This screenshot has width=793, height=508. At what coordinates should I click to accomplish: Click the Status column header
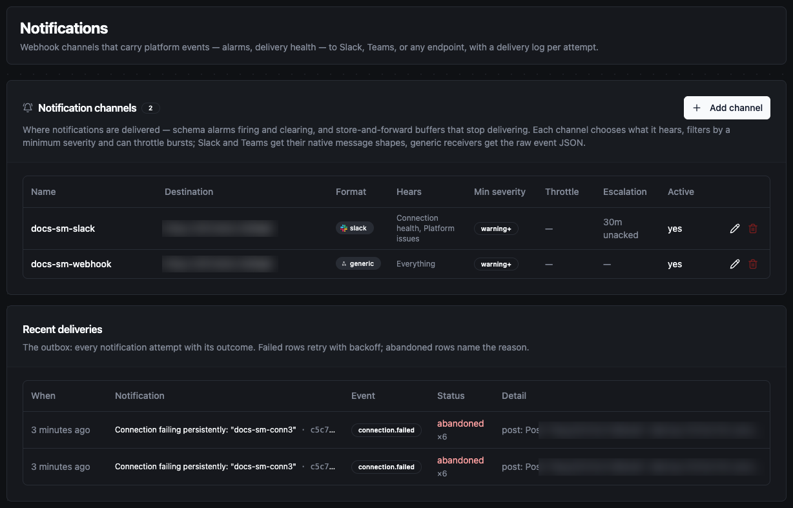[x=451, y=396]
